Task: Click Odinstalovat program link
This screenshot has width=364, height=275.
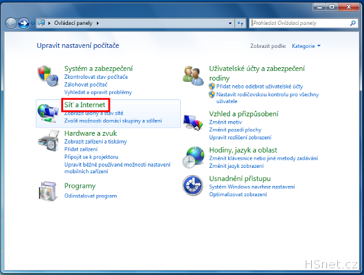Action: [x=90, y=196]
